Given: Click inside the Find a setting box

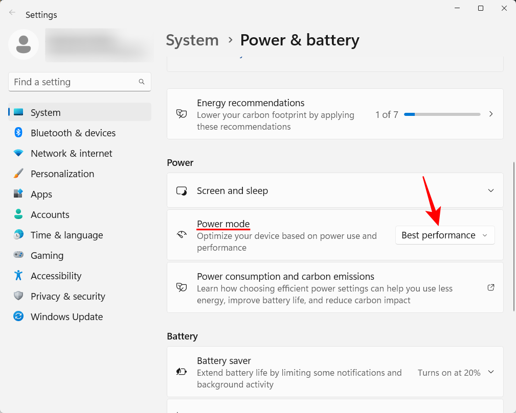Looking at the screenshot, I should coord(72,82).
